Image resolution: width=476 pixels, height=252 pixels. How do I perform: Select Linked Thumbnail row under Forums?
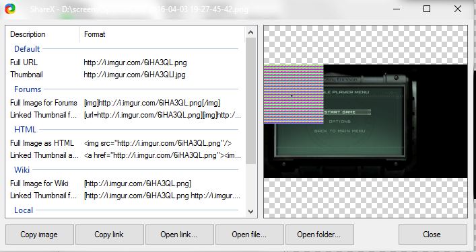click(125, 115)
